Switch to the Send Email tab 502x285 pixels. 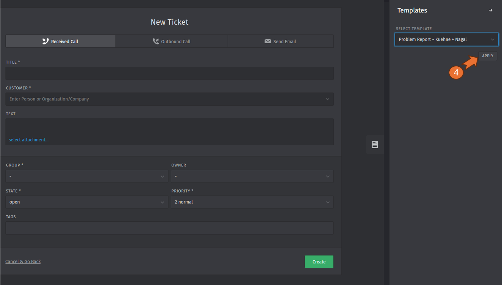(x=280, y=41)
